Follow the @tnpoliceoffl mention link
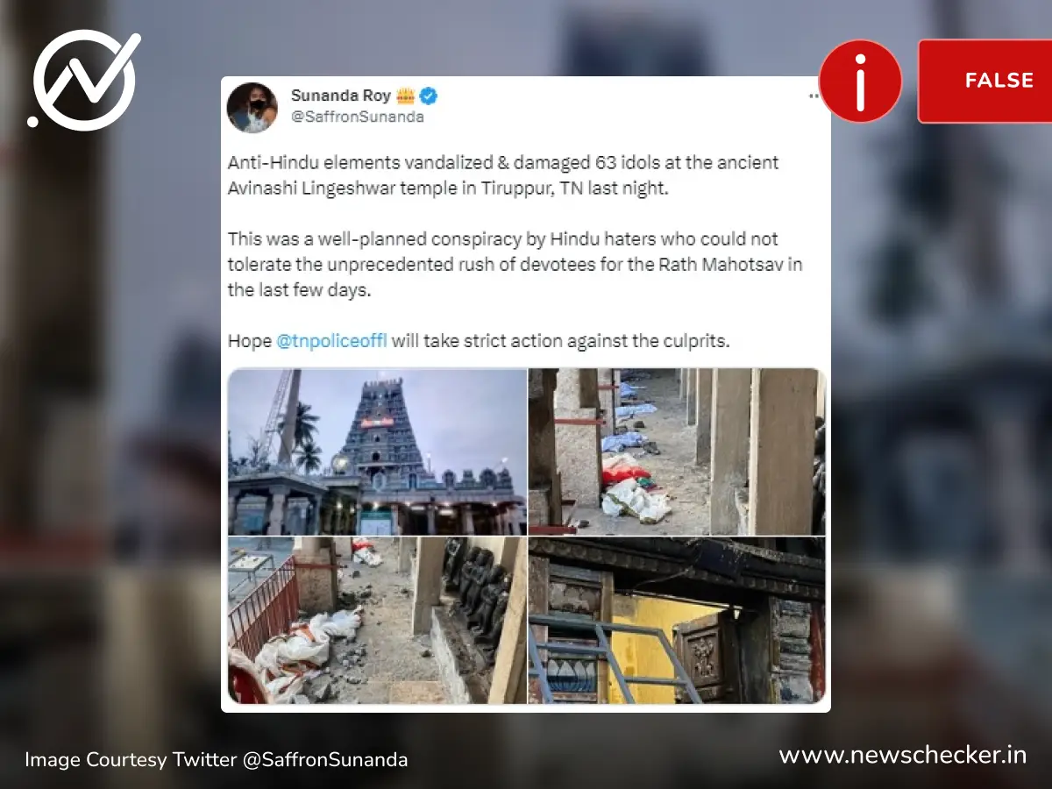The height and width of the screenshot is (789, 1052). pyautogui.click(x=331, y=341)
